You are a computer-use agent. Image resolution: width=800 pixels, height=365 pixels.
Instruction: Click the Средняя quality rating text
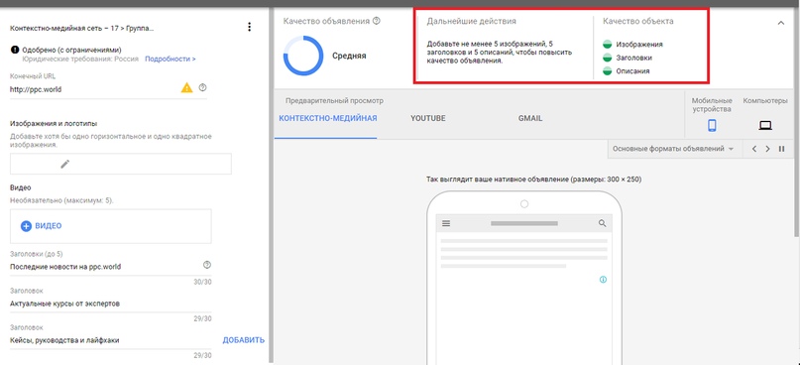349,56
